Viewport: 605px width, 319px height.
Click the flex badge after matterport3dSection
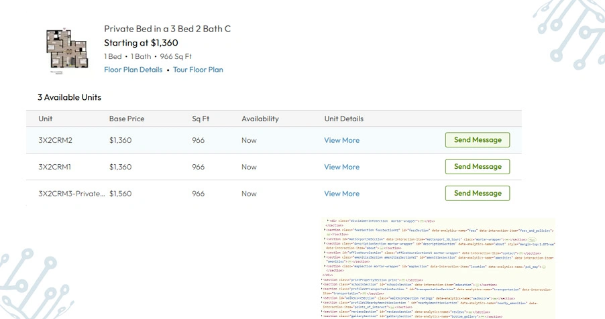pos(532,239)
